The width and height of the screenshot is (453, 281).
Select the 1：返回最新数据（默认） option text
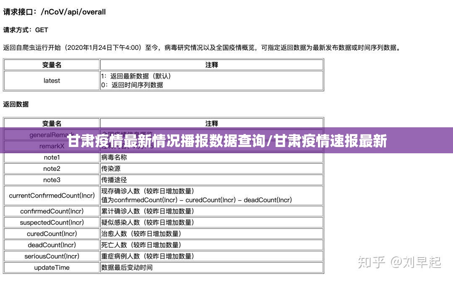136,76
